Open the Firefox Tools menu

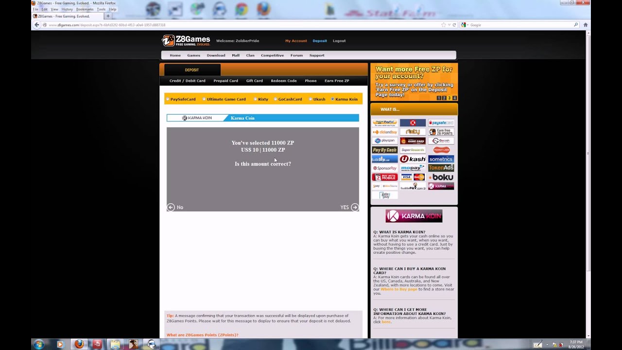pyautogui.click(x=101, y=9)
